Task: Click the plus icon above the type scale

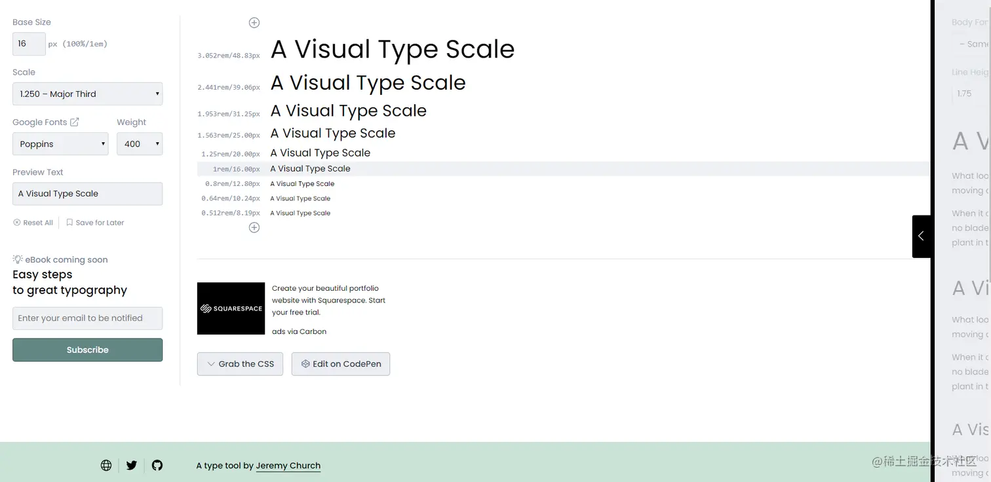Action: [254, 23]
